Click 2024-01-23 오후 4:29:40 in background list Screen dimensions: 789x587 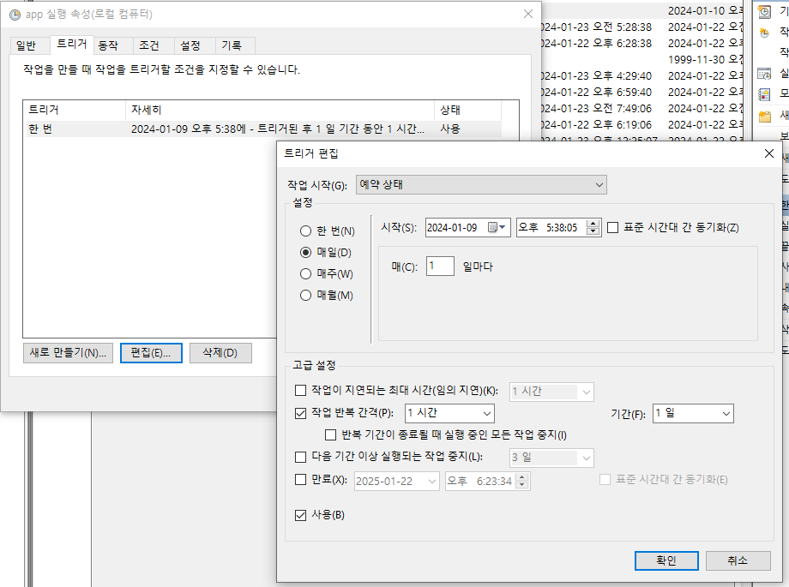pyautogui.click(x=596, y=76)
